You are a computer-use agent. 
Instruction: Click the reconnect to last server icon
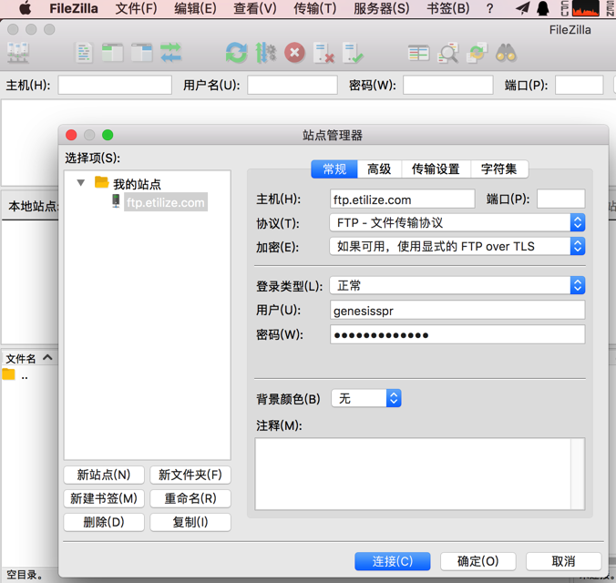(x=353, y=53)
